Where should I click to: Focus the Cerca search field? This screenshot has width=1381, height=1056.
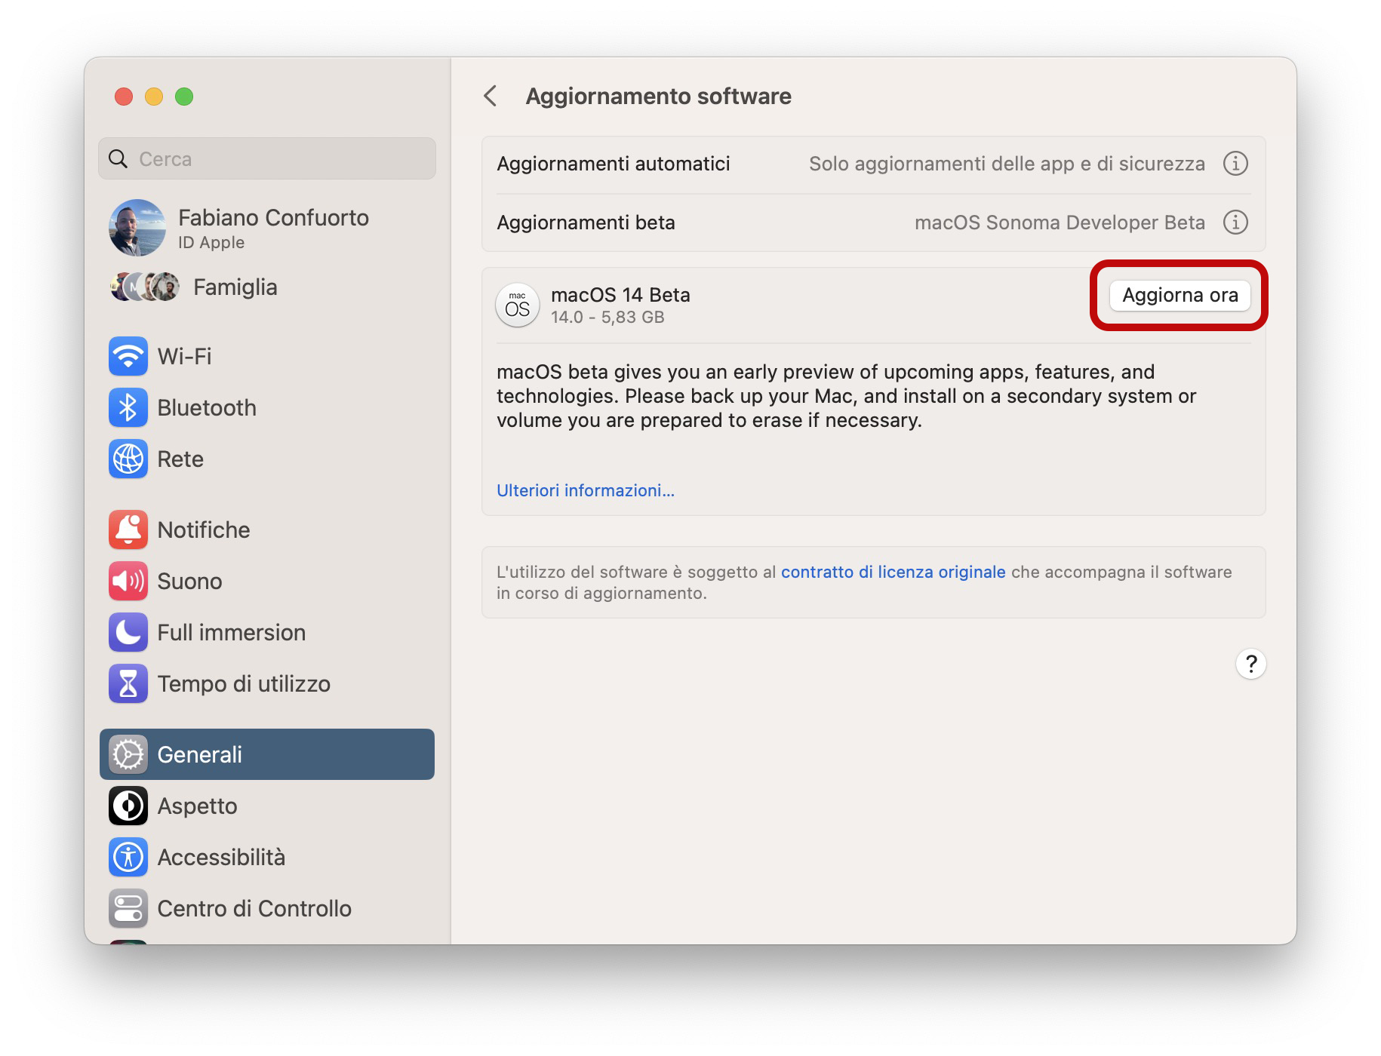coord(267,158)
